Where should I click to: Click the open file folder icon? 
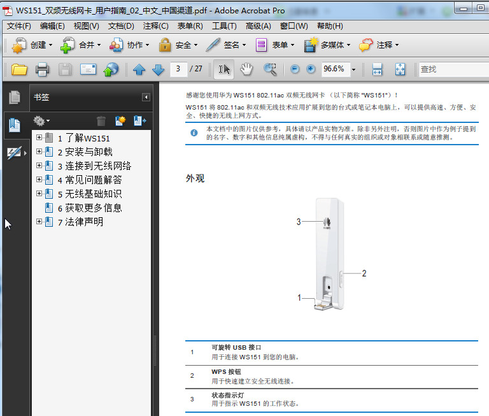[x=19, y=69]
